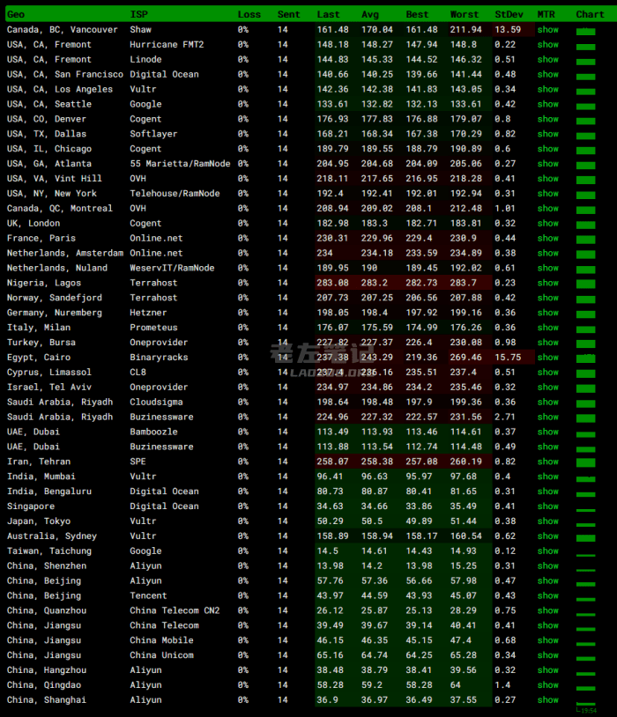This screenshot has width=617, height=717.
Task: Click show for Egypt Cairo Binaryracks
Action: coord(548,357)
